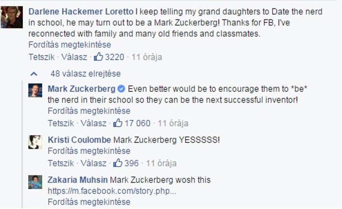Collapse replies with the upward chevron arrow
The height and width of the screenshot is (209, 342).
[x=34, y=74]
